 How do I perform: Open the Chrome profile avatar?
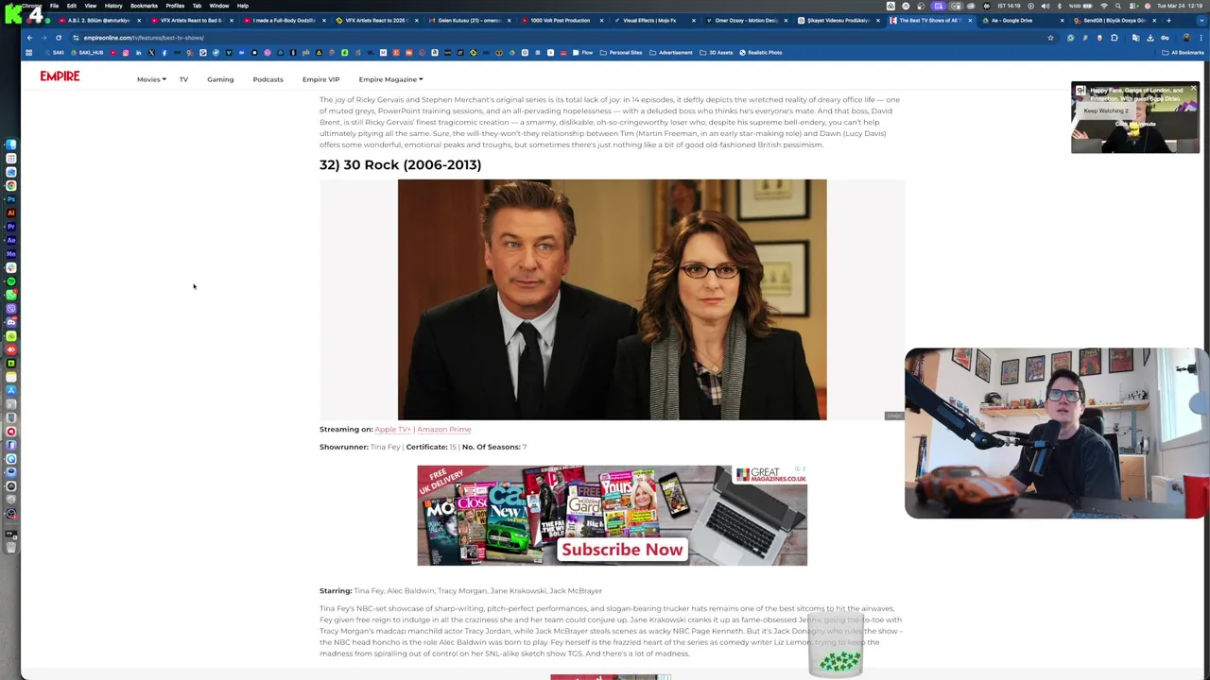[1186, 38]
